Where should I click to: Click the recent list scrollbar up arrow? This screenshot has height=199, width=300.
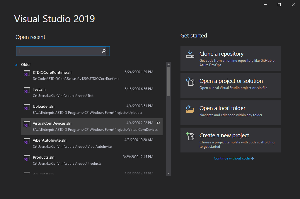pyautogui.click(x=168, y=64)
